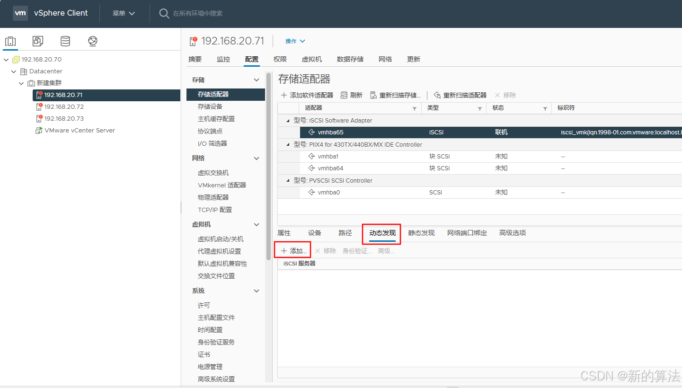Click filter icon in 类型 column header
The image size is (682, 388).
click(480, 109)
